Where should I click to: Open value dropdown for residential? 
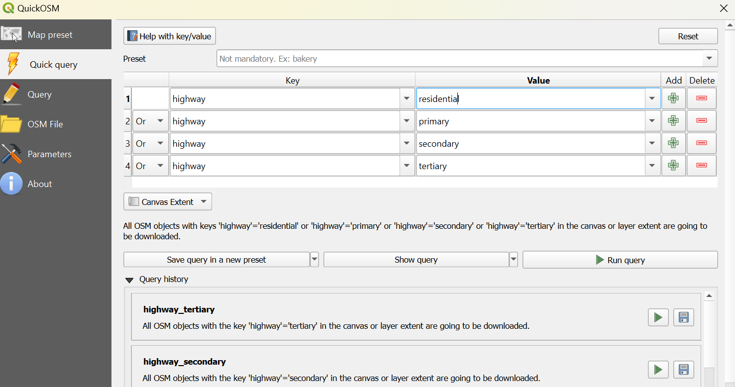point(652,99)
